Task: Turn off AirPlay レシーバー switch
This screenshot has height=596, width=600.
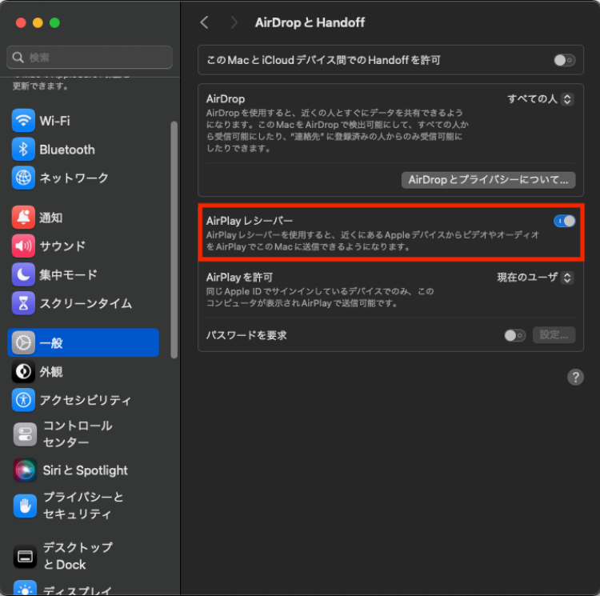Action: pos(565,221)
